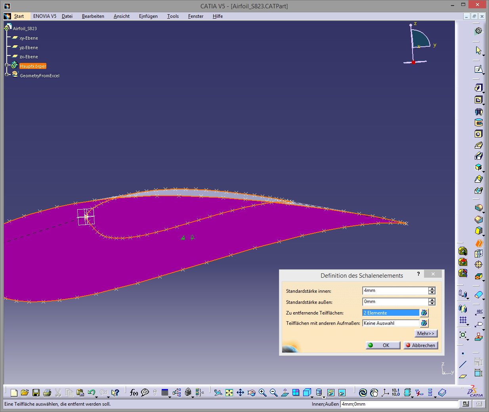Image resolution: width=489 pixels, height=412 pixels.
Task: Set the Normal View
Action: 285,393
